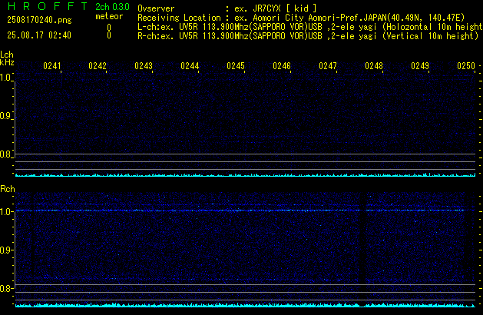Image resolution: width=483 pixels, height=315 pixels.
Task: Click the cyan level trace under Lch spectrogram
Action: coord(245,174)
